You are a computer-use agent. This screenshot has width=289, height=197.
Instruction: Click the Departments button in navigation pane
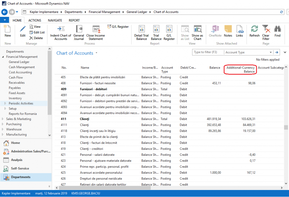click(21, 177)
